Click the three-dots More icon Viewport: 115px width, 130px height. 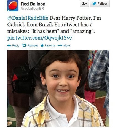tap(60, 45)
